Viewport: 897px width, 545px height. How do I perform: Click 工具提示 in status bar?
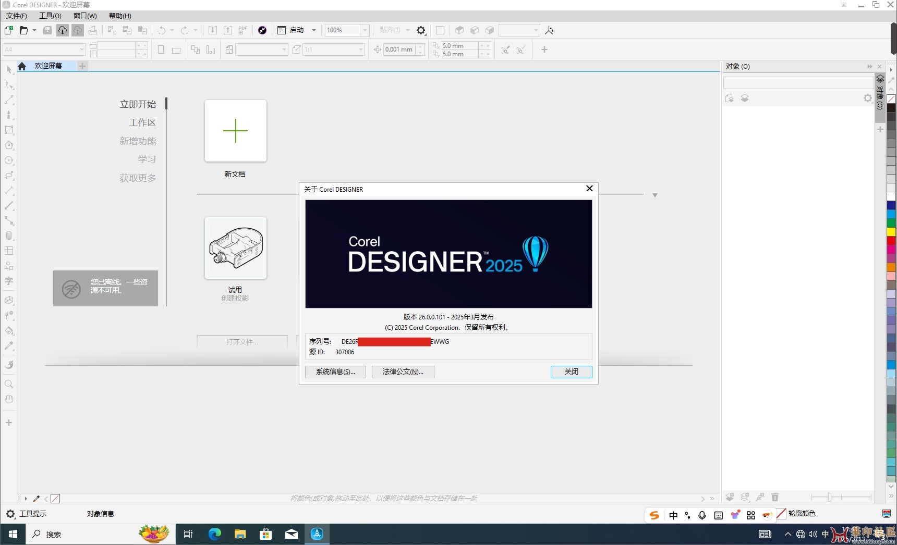33,514
